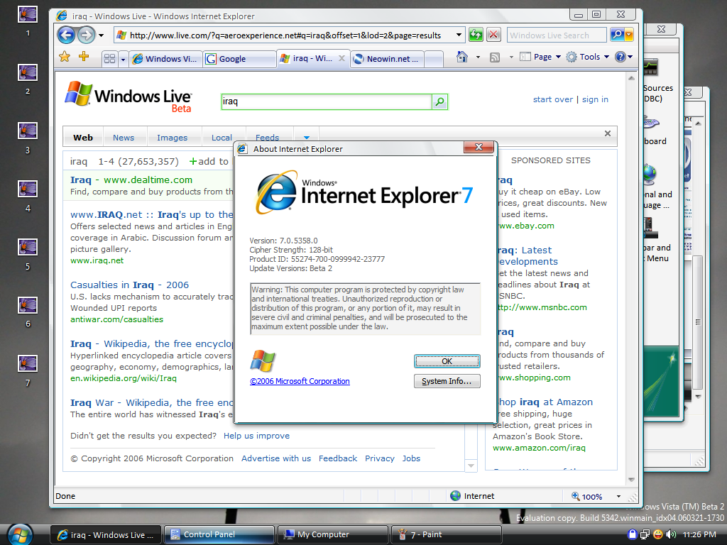Click the security lock tray icon
Screen dimensions: 727x545
coord(632,534)
